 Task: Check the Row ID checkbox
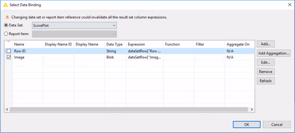coord(9,51)
